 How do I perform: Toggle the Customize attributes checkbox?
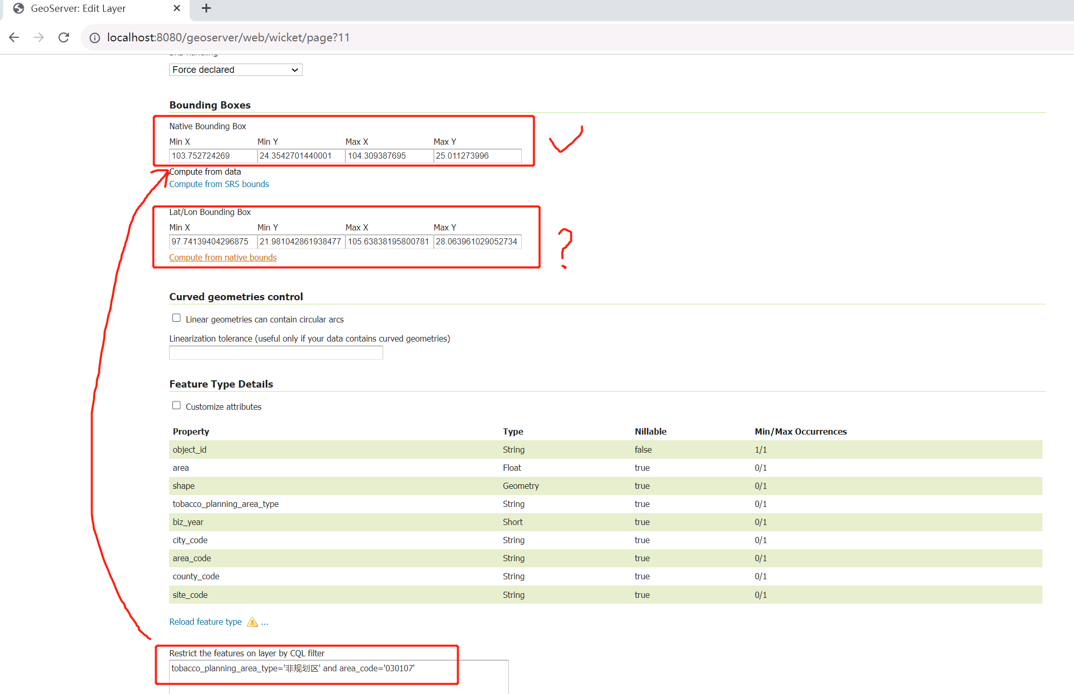coord(176,405)
